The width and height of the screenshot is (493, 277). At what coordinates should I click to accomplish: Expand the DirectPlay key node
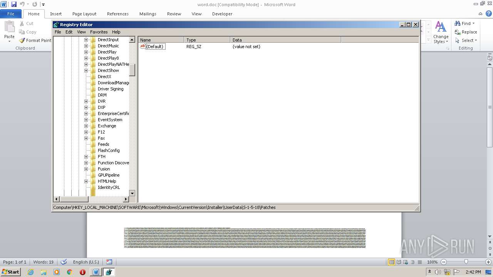coord(86,52)
